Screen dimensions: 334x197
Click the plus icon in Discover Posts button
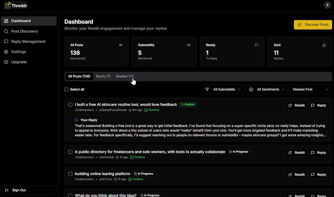click(x=300, y=24)
